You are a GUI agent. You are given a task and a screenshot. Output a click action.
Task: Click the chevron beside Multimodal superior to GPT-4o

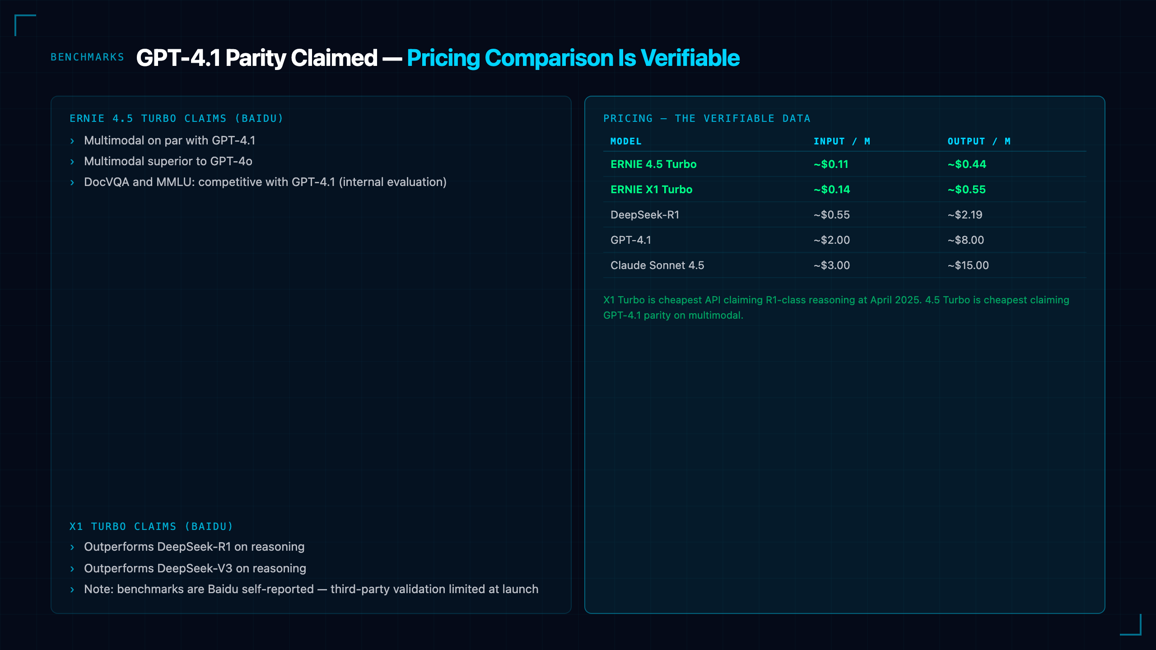point(72,162)
